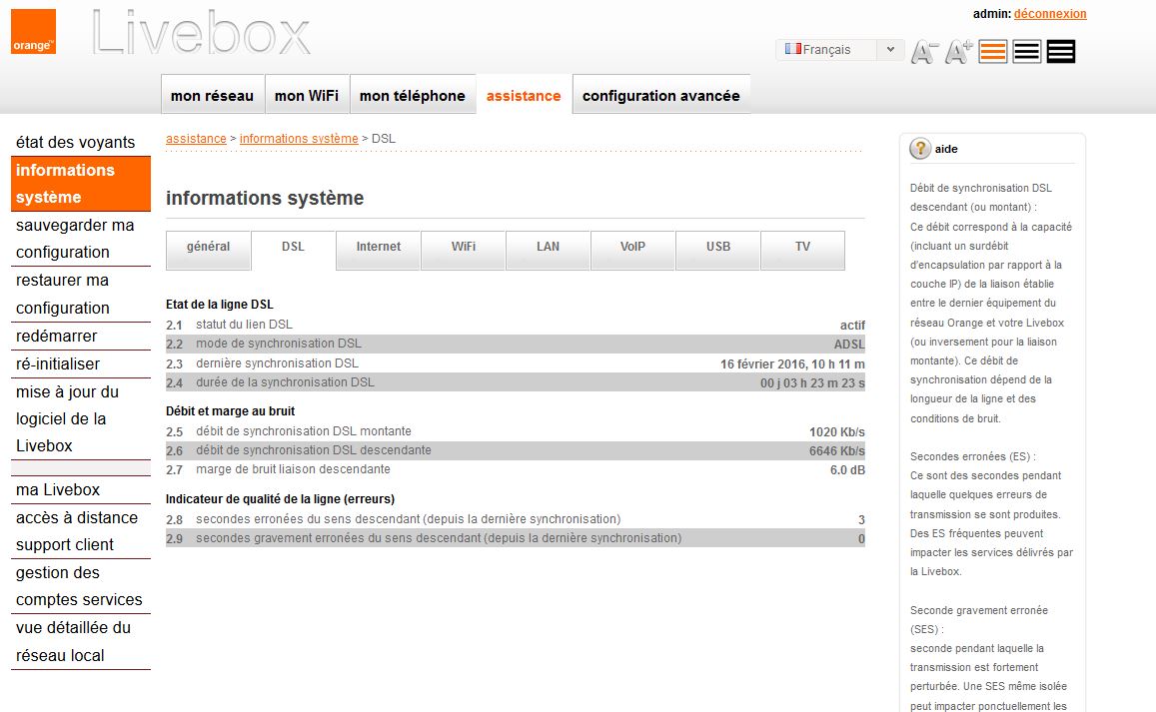1156x712 pixels.
Task: Open the configuration avancée tab
Action: (660, 96)
